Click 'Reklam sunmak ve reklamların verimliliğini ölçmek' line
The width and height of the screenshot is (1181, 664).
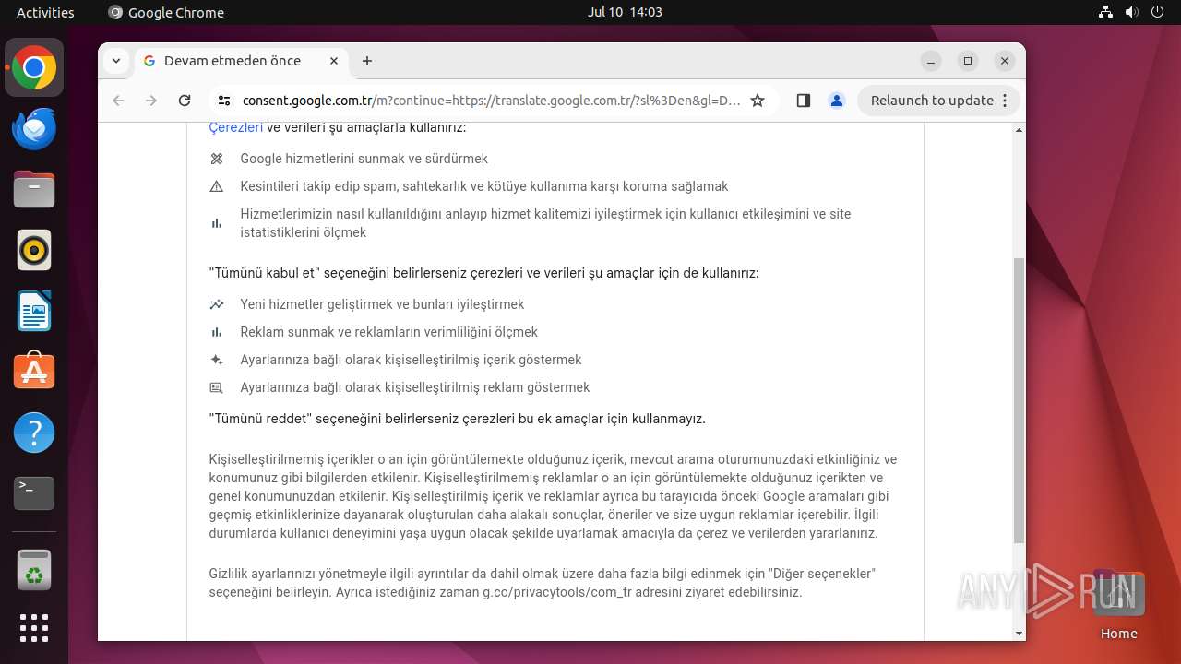[388, 332]
